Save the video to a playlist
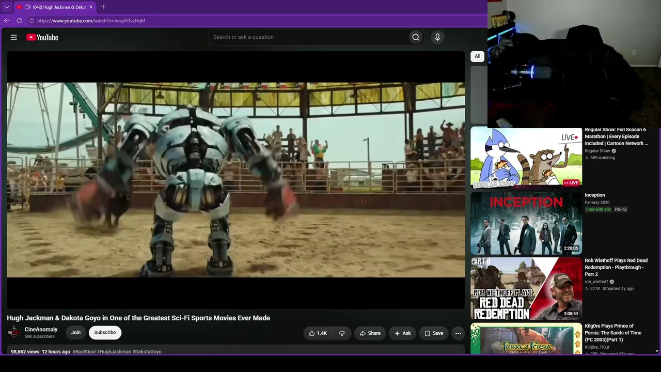The width and height of the screenshot is (661, 372). coord(434,333)
